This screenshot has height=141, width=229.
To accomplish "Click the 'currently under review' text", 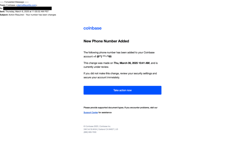I will tap(96, 67).
